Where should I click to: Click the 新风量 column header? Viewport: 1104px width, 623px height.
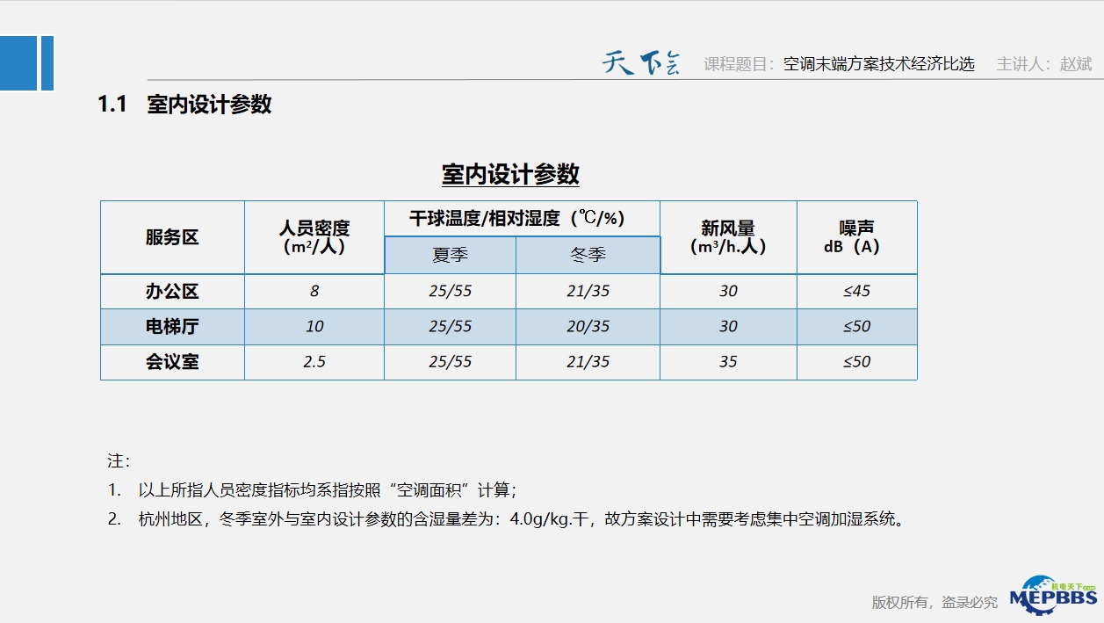coord(728,237)
